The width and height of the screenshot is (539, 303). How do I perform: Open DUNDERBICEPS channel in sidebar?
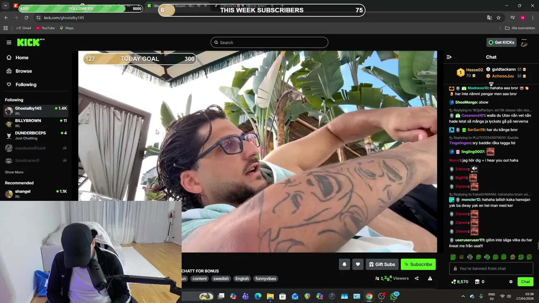(x=36, y=135)
